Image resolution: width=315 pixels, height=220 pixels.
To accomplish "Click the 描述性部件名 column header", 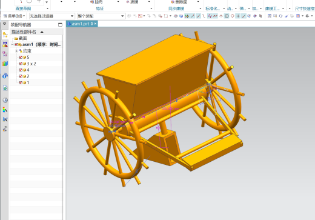I will click(x=24, y=32).
